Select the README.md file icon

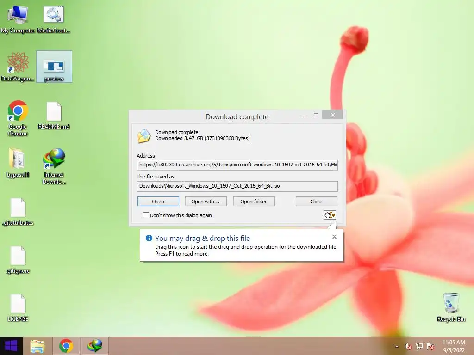tap(54, 116)
